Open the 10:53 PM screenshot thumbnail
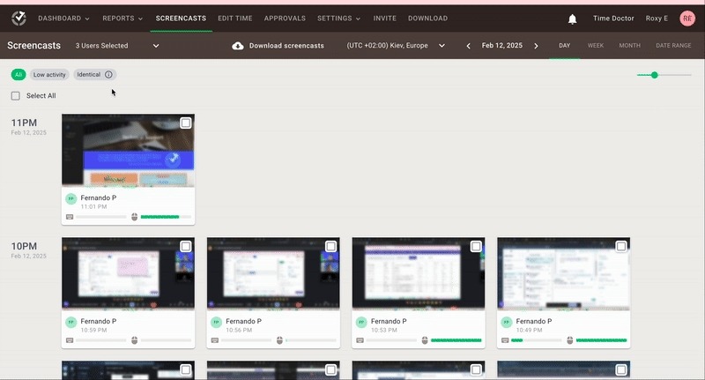 (x=419, y=273)
